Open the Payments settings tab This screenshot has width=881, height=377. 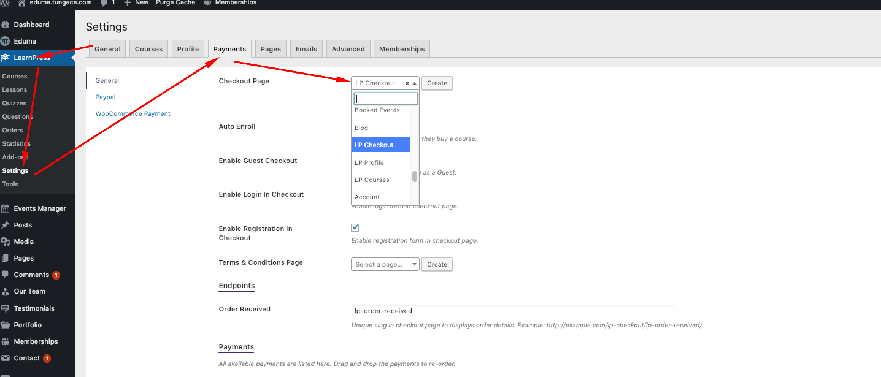click(229, 49)
